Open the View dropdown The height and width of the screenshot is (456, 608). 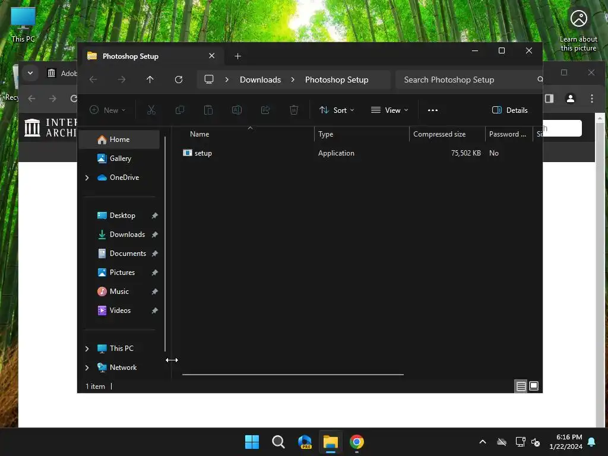pos(389,110)
